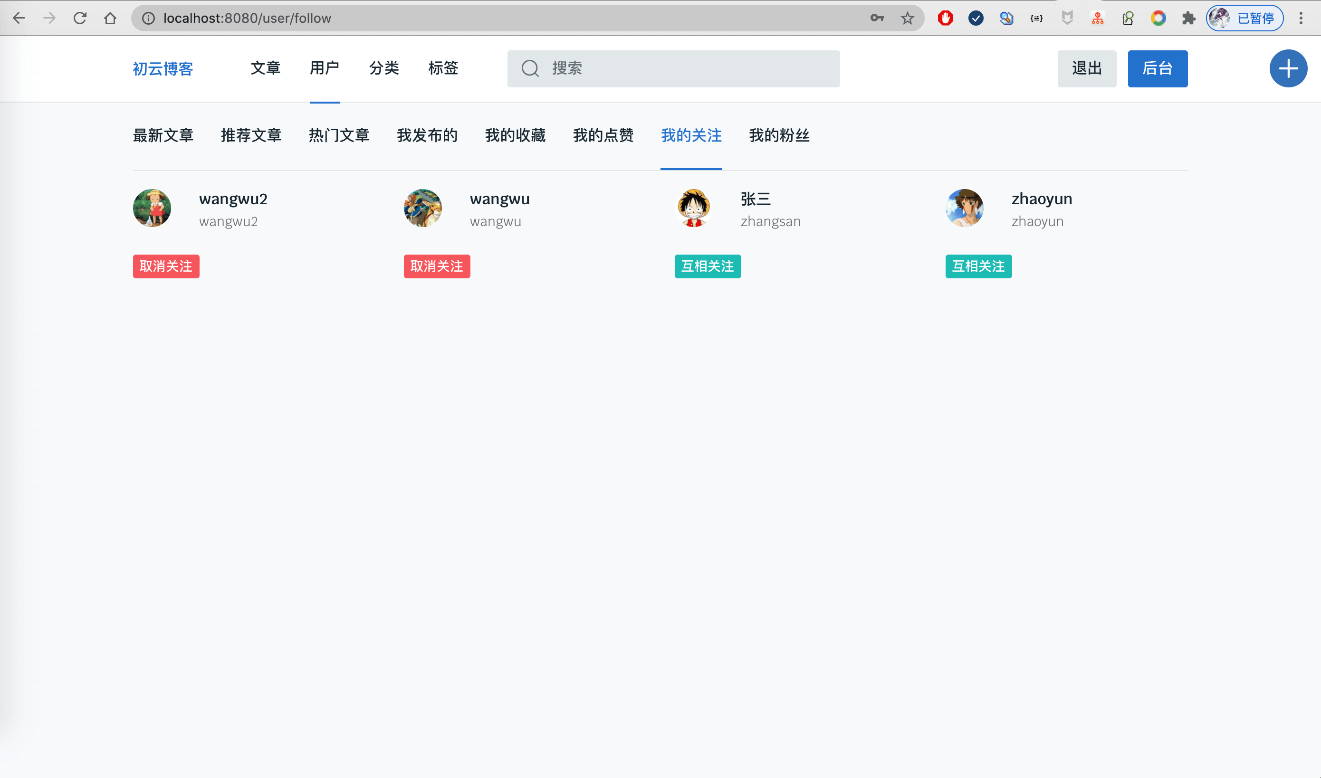Viewport: 1321px width, 778px height.
Task: Go to browser home icon
Action: click(x=110, y=19)
